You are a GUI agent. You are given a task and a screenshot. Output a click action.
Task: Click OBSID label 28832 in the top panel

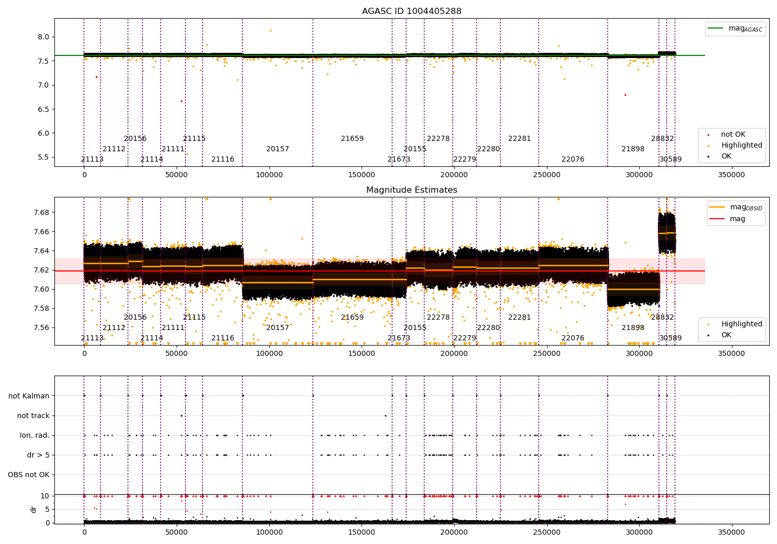pyautogui.click(x=663, y=139)
